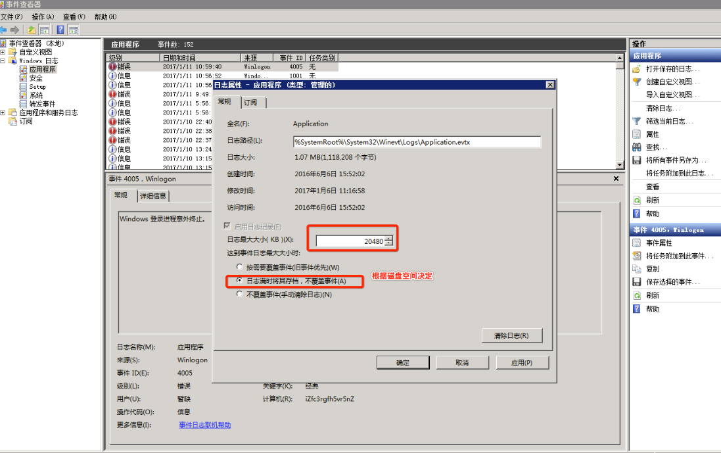Viewport: 721px width, 453px height.
Task: Click the blue help question-mark toolbar icon
Action: click(x=60, y=30)
